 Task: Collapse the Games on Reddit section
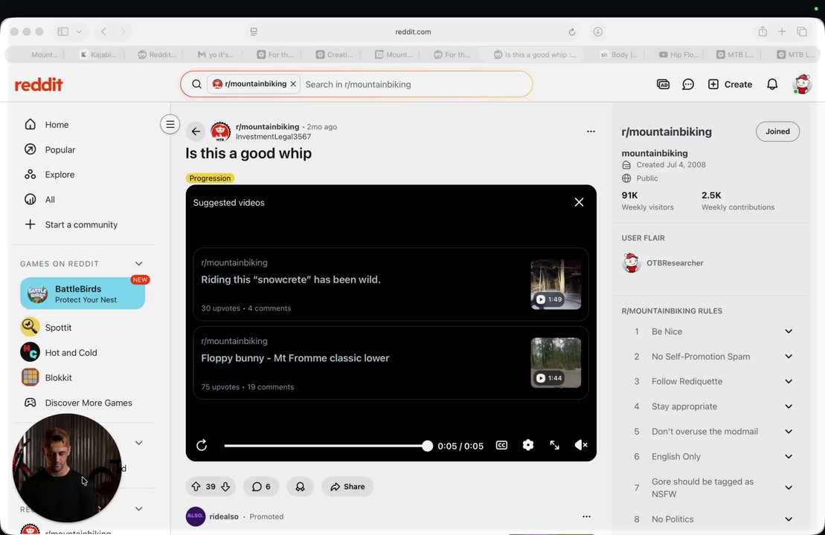click(x=138, y=264)
